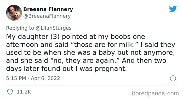Image resolution: width=183 pixels, height=99 pixels.
Task: View the 11.2K likes count
Action: [24, 92]
